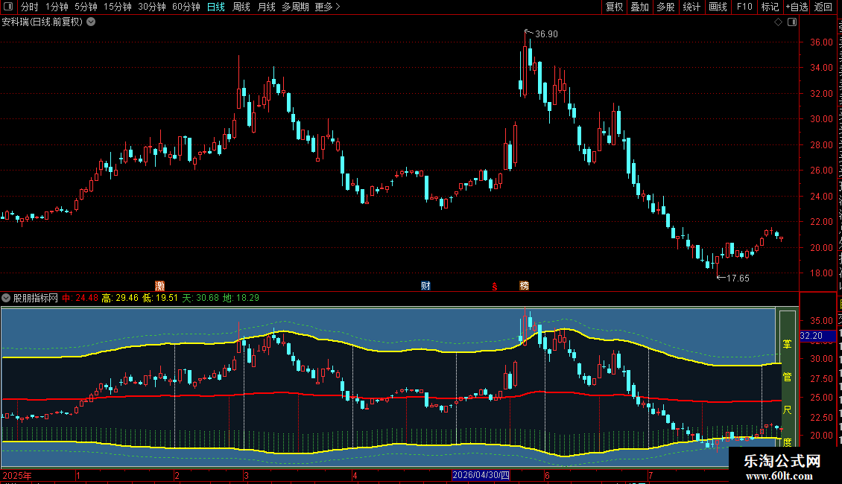Select the 15分钟 period
Screen dimensions: 842x484
pyautogui.click(x=118, y=7)
